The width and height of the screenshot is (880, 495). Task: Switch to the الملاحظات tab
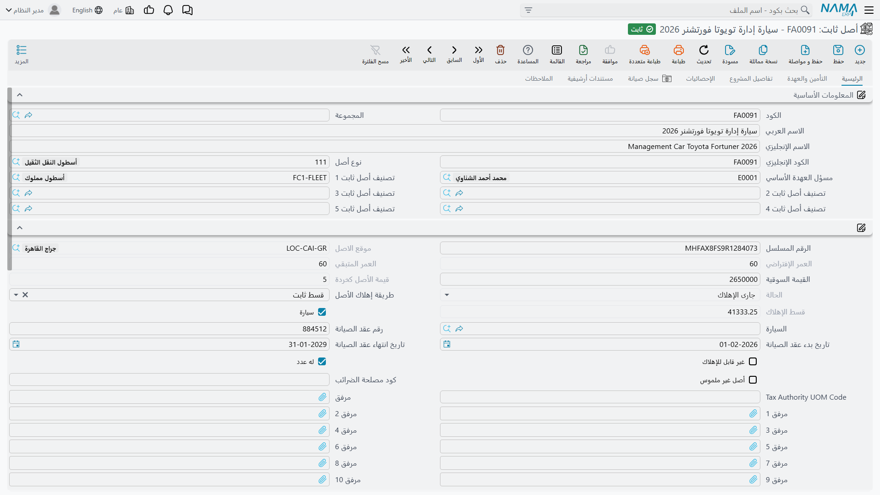pyautogui.click(x=539, y=78)
